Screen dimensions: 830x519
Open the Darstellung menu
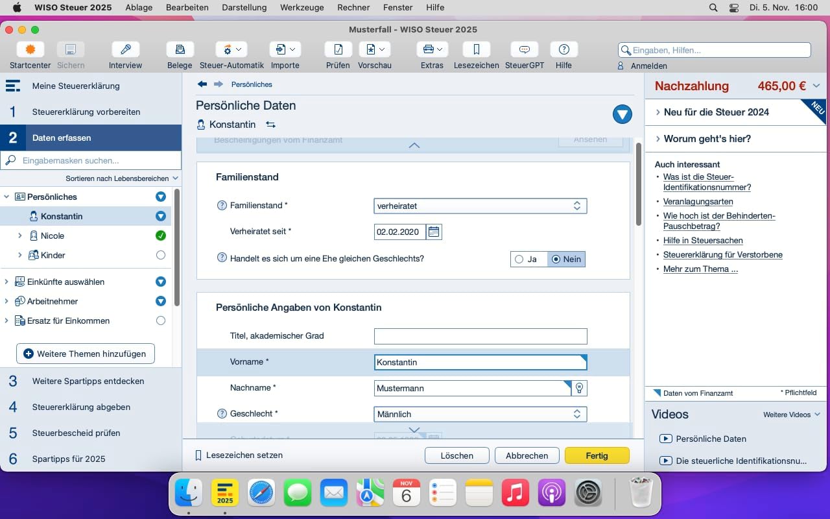(x=244, y=8)
